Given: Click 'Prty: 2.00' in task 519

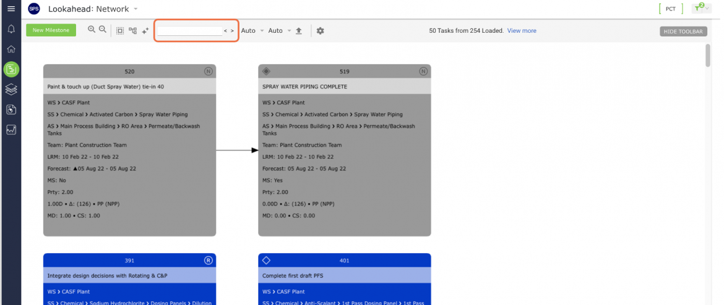Looking at the screenshot, I should 275,192.
